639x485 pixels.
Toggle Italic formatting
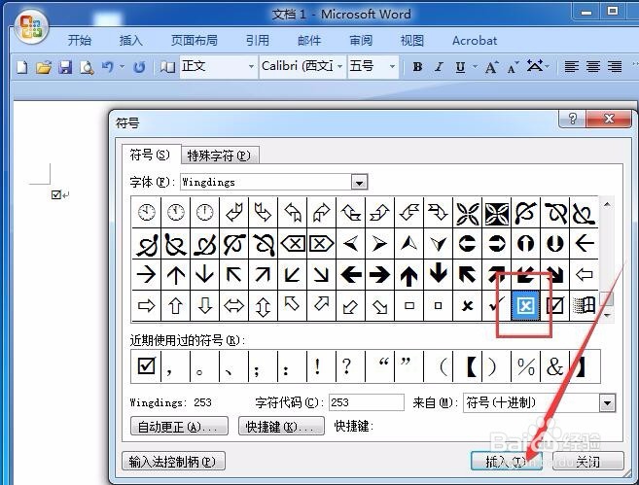[439, 66]
